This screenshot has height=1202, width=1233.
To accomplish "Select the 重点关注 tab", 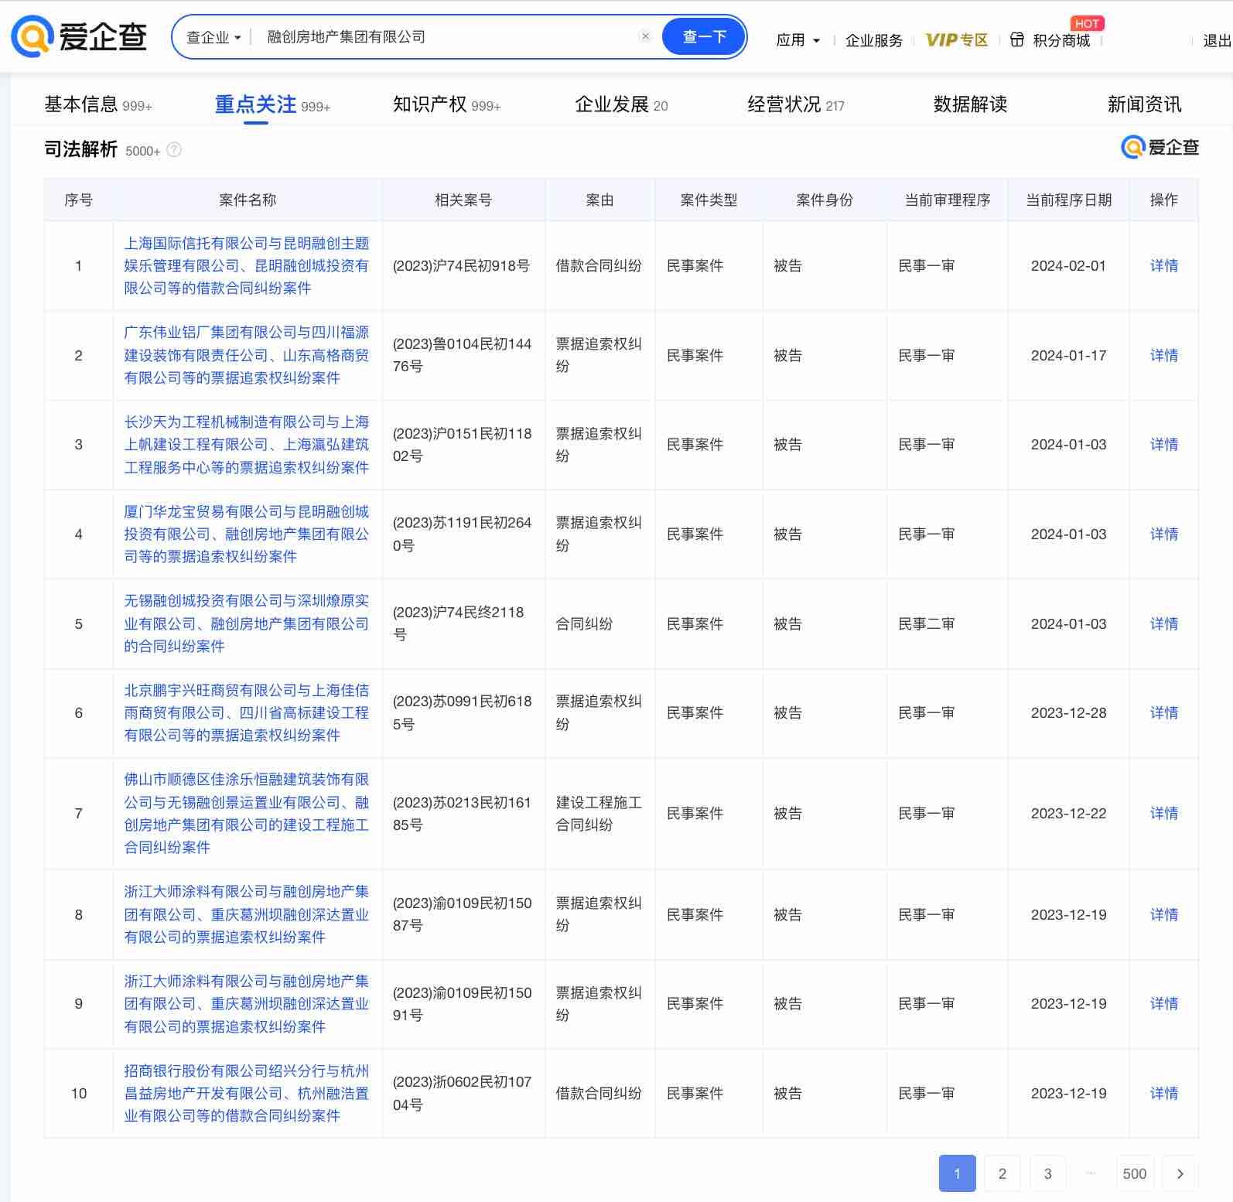I will point(272,104).
